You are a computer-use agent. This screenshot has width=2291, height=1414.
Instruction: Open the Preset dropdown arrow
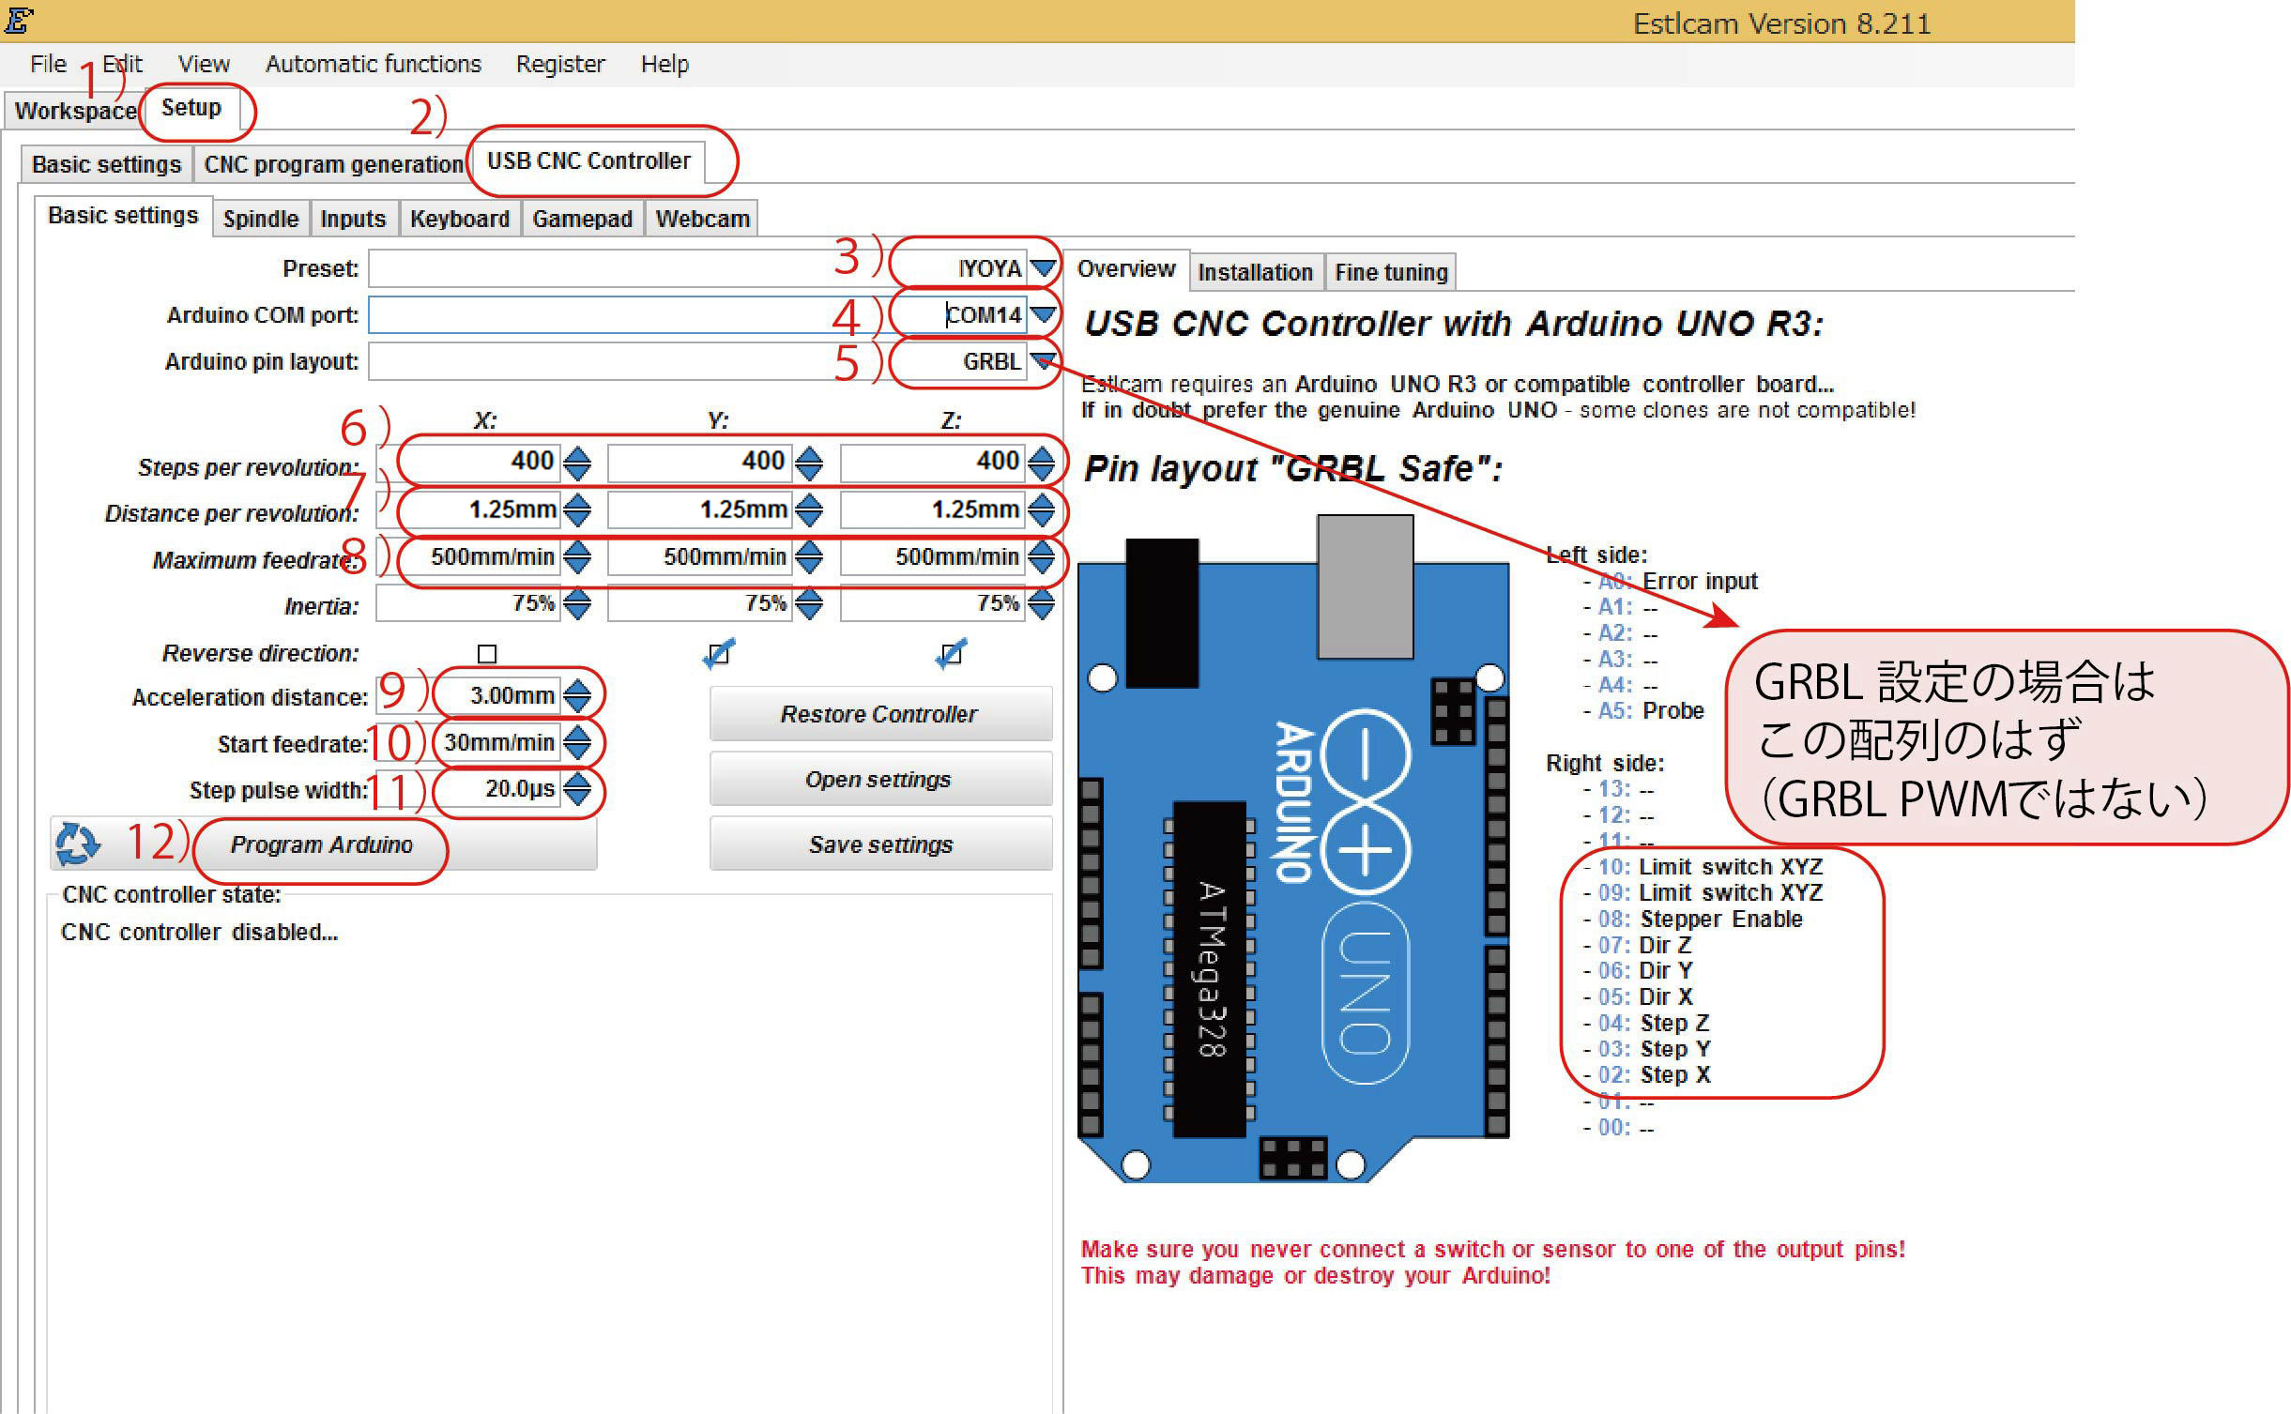(1043, 268)
